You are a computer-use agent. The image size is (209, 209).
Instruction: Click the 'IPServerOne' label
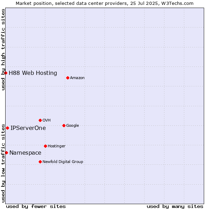(x=28, y=128)
